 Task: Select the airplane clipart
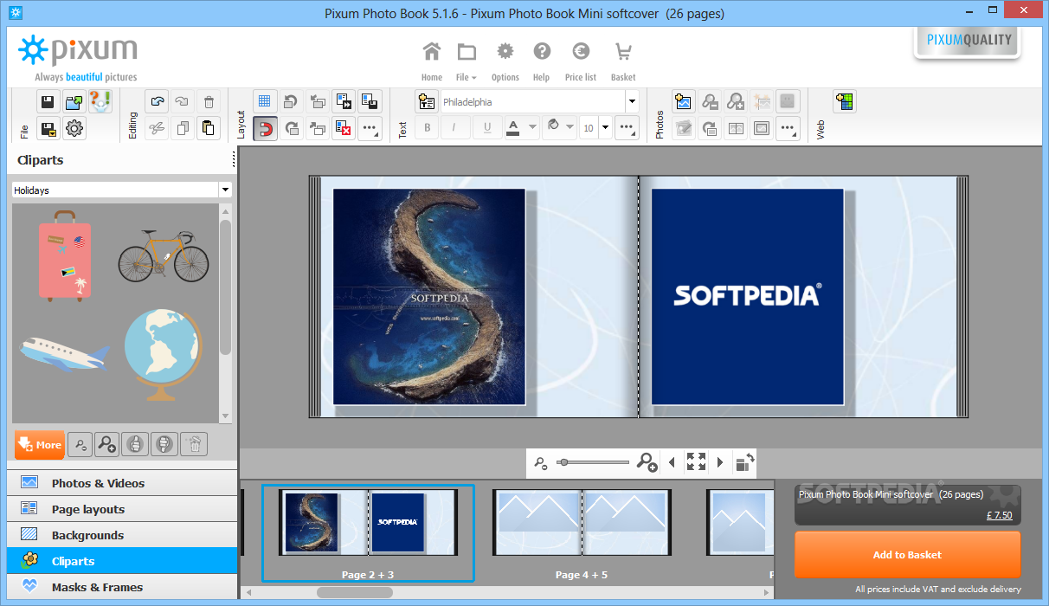point(65,353)
